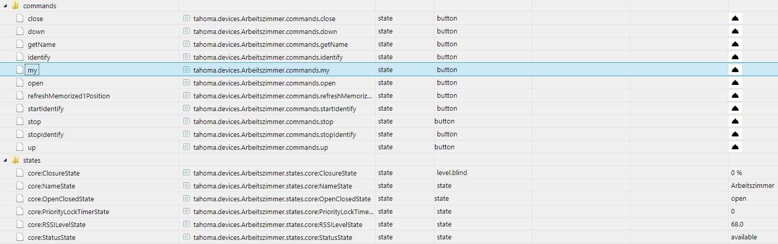Click button role cell in close row
Image resolution: width=778 pixels, height=244 pixels.
(x=447, y=18)
